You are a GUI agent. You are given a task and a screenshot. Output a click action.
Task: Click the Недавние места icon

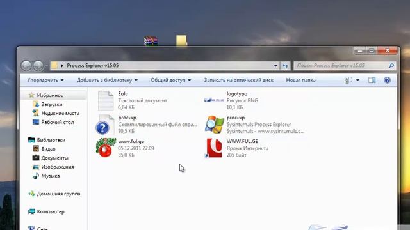(36, 113)
